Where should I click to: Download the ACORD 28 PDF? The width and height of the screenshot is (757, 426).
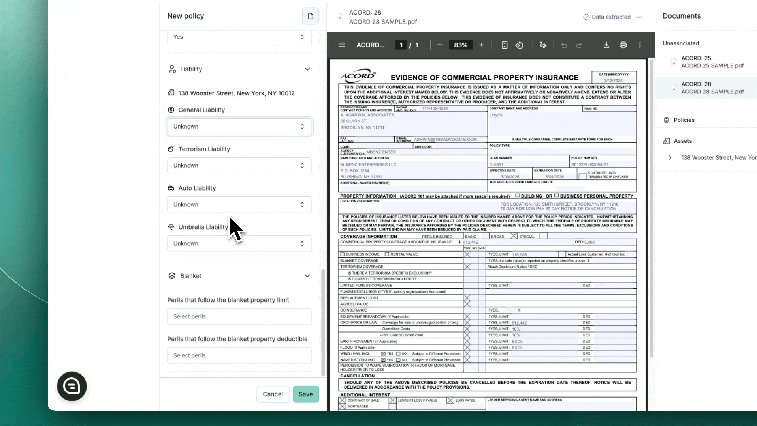[606, 45]
